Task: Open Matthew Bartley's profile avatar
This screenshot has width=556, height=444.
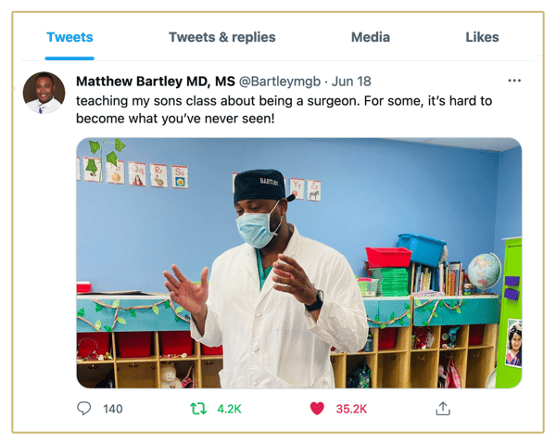Action: click(44, 93)
